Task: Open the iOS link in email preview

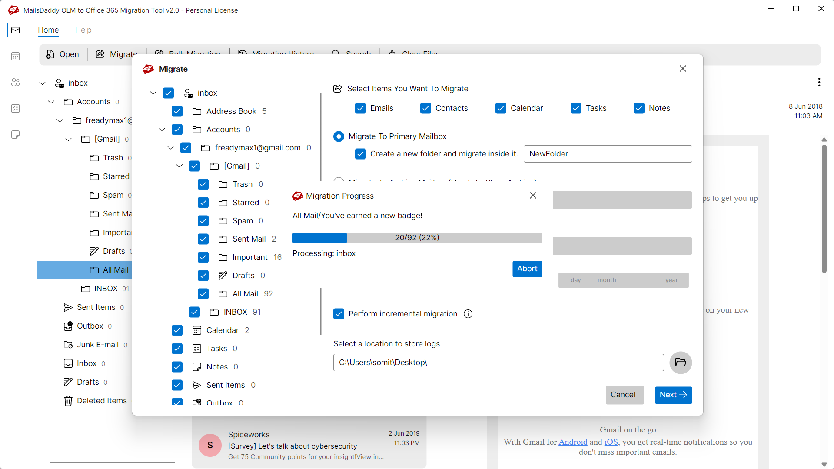Action: pos(611,442)
